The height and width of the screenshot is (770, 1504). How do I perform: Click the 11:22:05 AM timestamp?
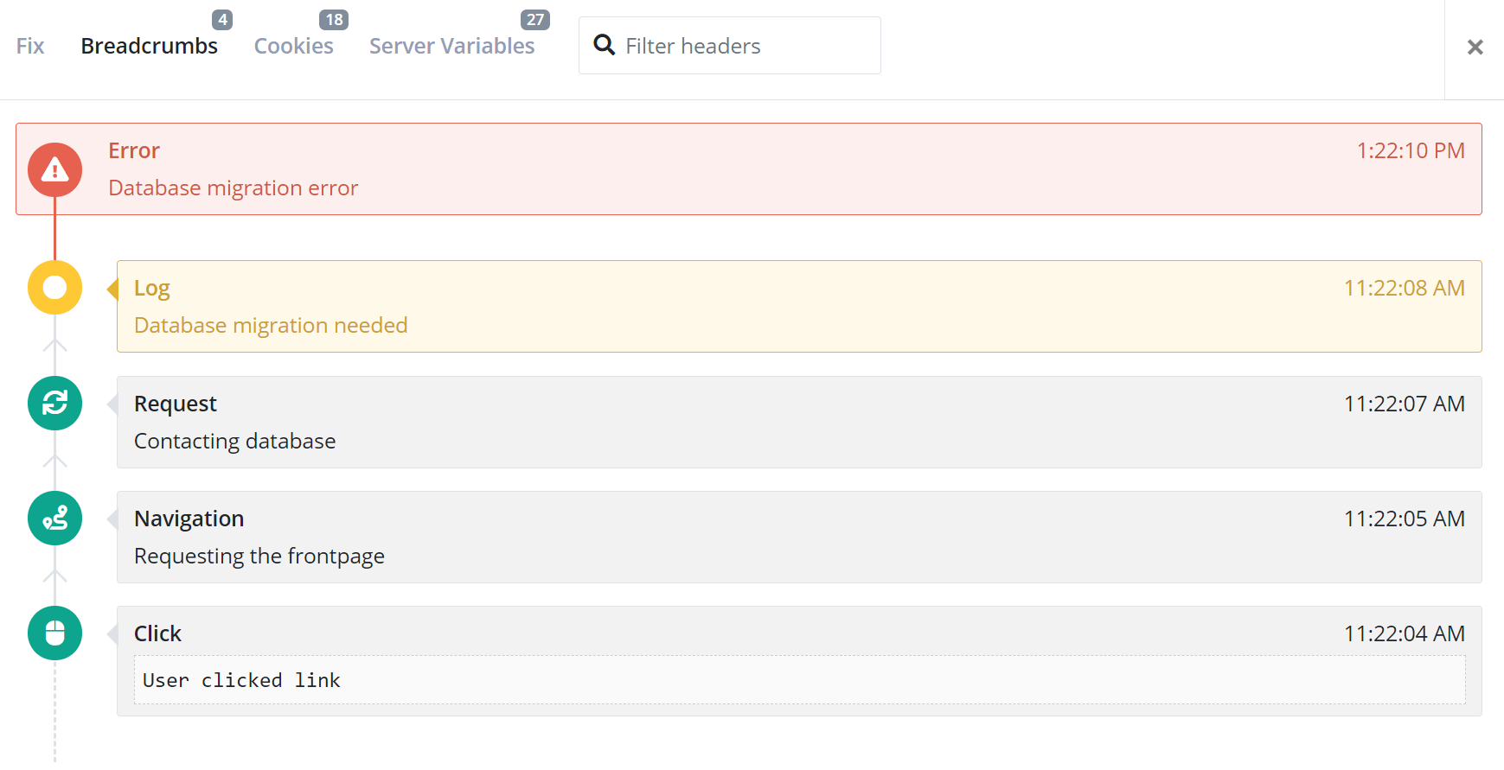1405,519
